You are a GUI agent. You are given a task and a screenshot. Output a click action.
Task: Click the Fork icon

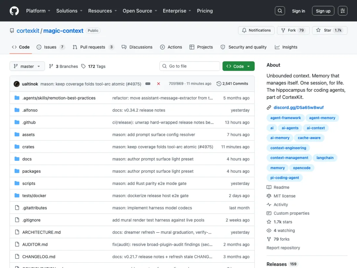[283, 30]
